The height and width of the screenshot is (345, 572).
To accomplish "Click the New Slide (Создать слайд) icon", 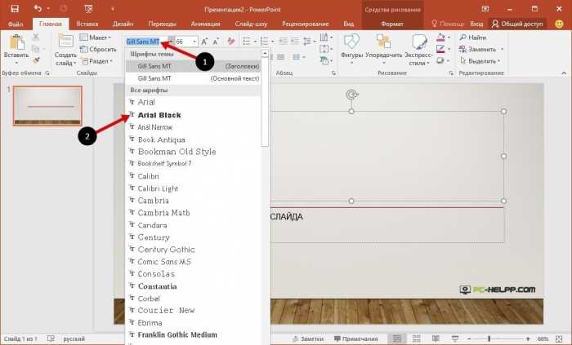I will 65,41.
